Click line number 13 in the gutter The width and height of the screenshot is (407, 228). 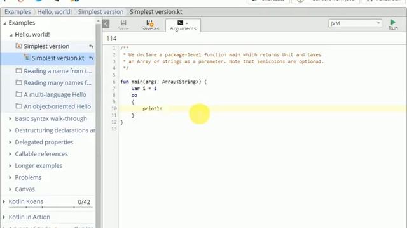coord(114,129)
